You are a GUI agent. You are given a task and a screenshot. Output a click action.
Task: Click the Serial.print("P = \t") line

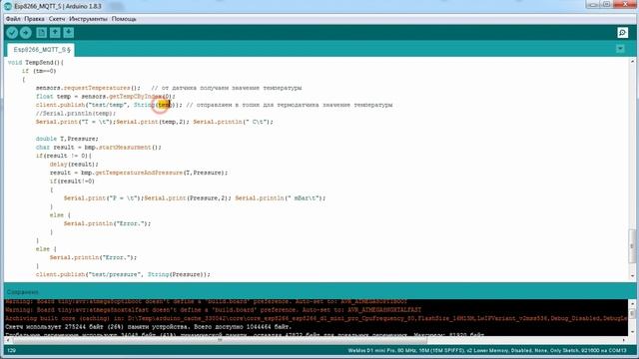coord(195,198)
